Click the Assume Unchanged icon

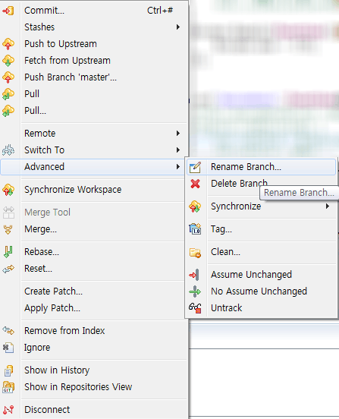(x=195, y=275)
